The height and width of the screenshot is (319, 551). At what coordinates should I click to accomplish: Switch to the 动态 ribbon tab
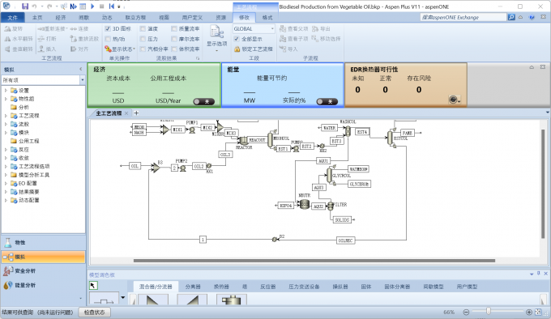(x=107, y=18)
